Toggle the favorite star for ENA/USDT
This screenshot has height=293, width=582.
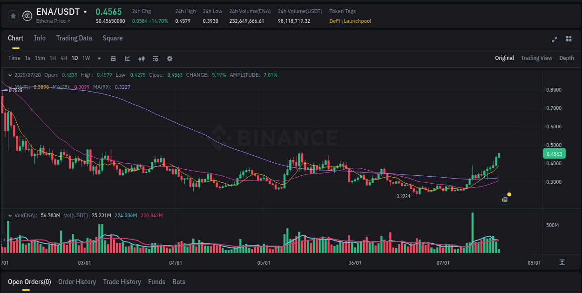(13, 15)
